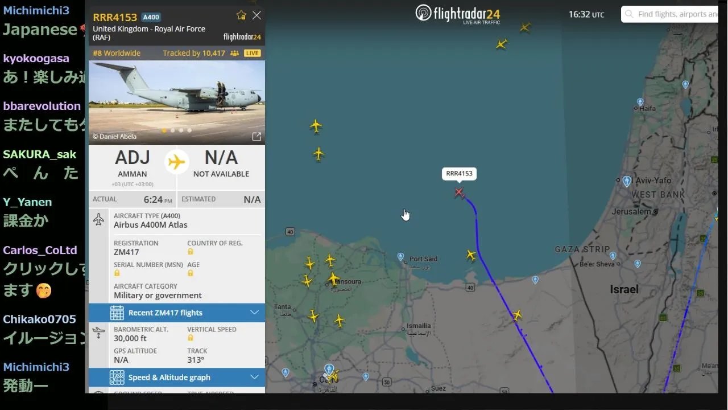Select the aircraft icon over Mansoura
Screen dimensions: 728x410
coord(333,279)
